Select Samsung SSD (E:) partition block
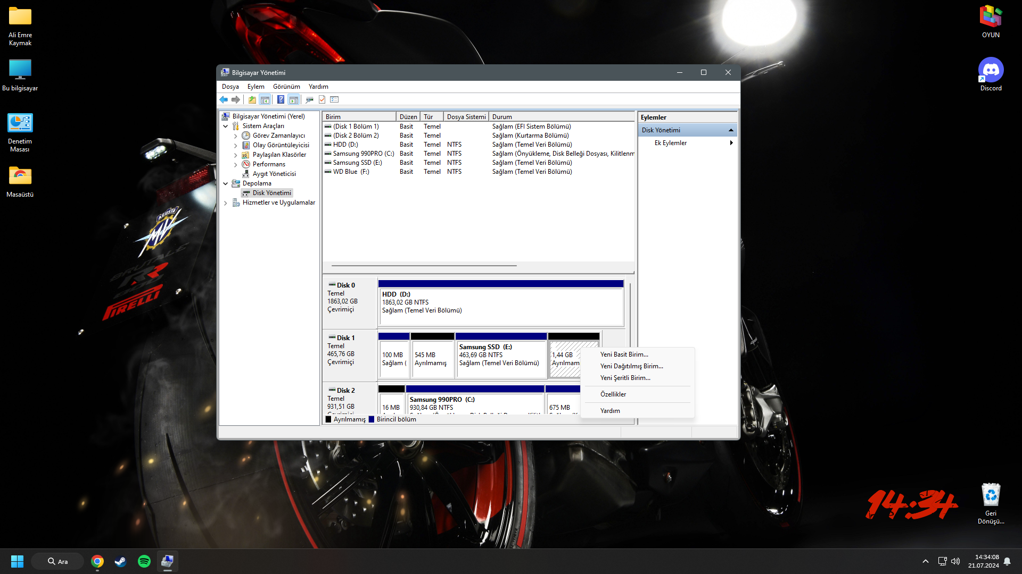This screenshot has height=574, width=1022. click(501, 356)
